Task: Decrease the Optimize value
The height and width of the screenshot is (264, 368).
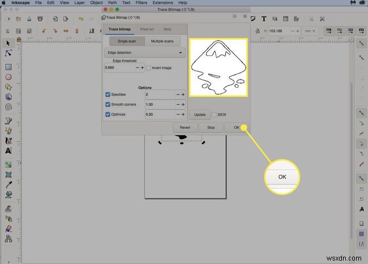Action: [178, 115]
